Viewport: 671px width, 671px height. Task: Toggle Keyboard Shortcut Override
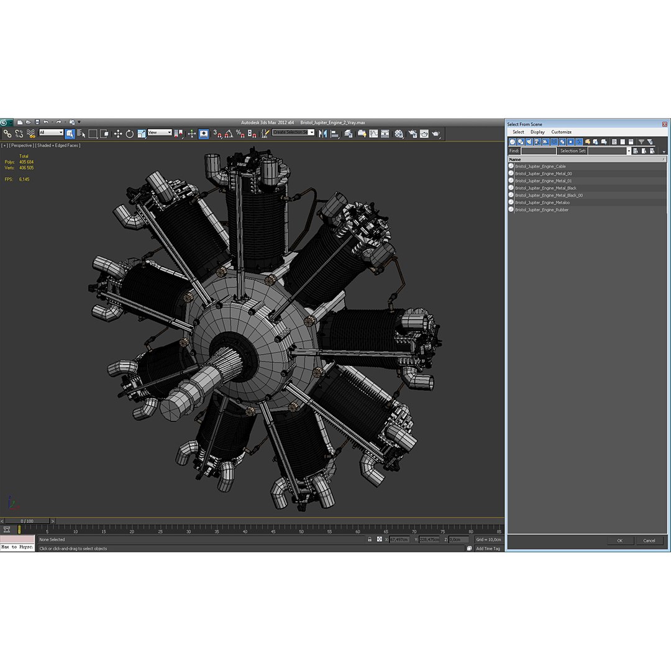[204, 134]
